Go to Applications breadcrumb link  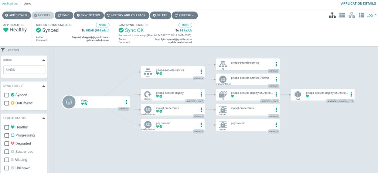[x=10, y=3]
